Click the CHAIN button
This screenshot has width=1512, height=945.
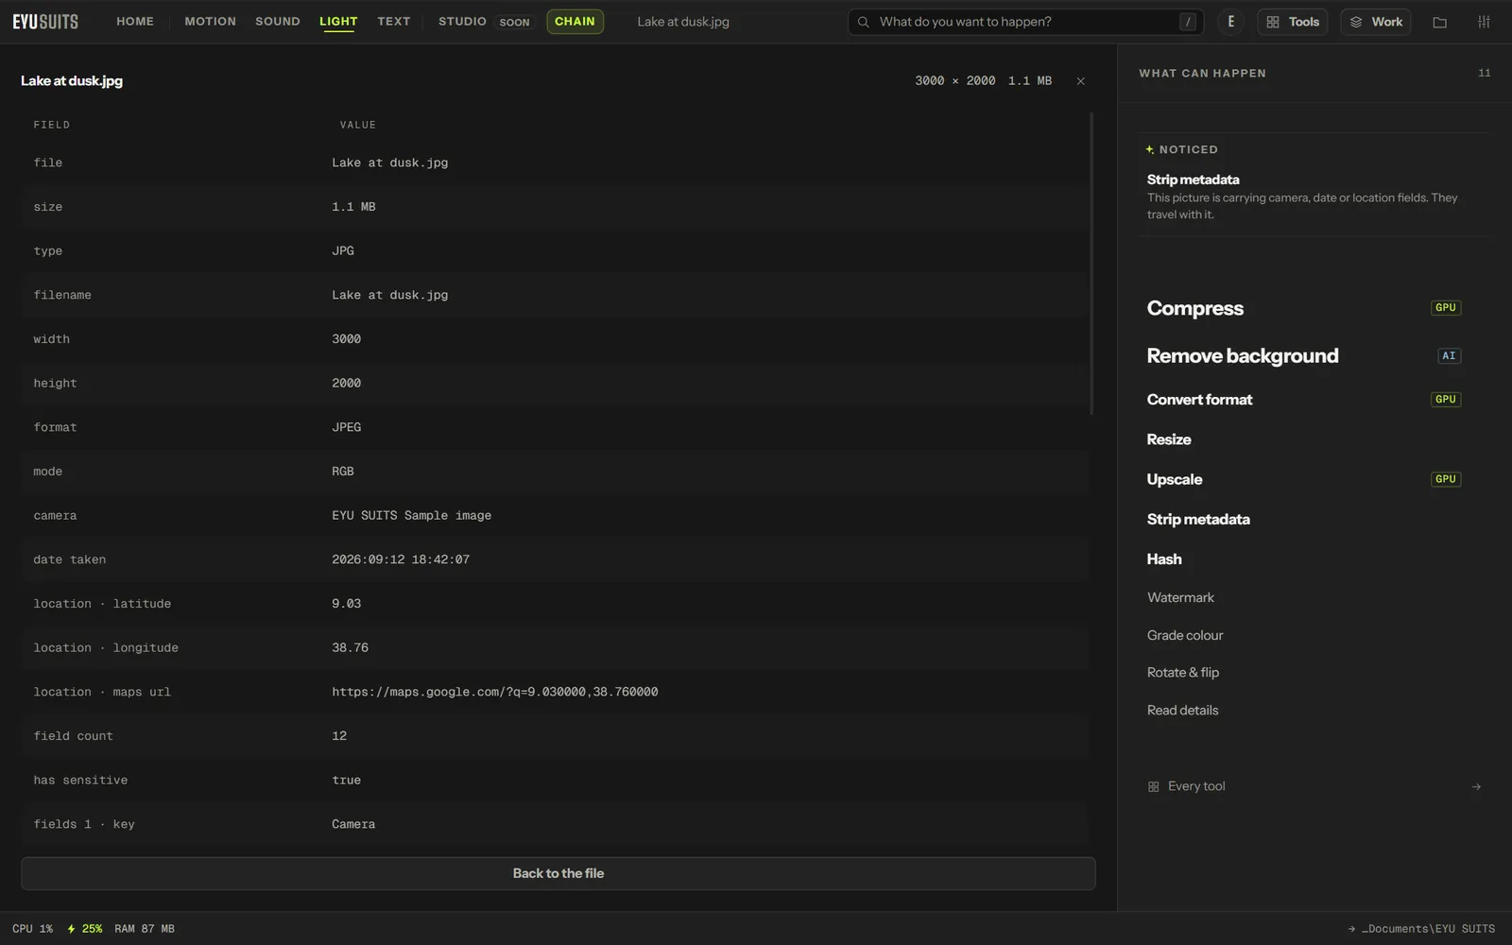click(x=575, y=22)
